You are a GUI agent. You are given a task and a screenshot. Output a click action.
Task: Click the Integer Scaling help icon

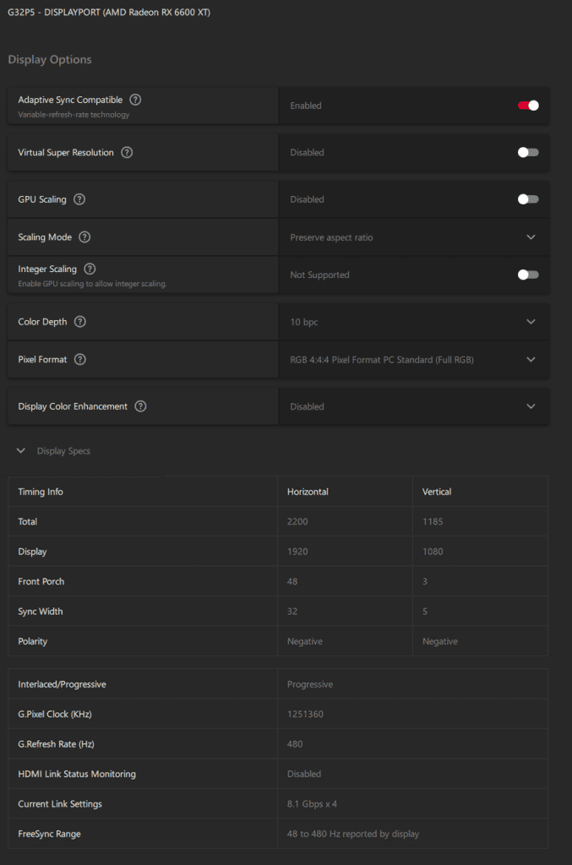tap(90, 269)
